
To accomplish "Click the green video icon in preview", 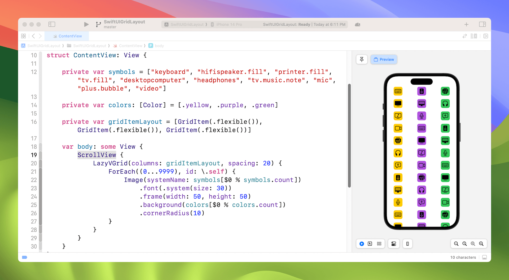I will point(445,202).
